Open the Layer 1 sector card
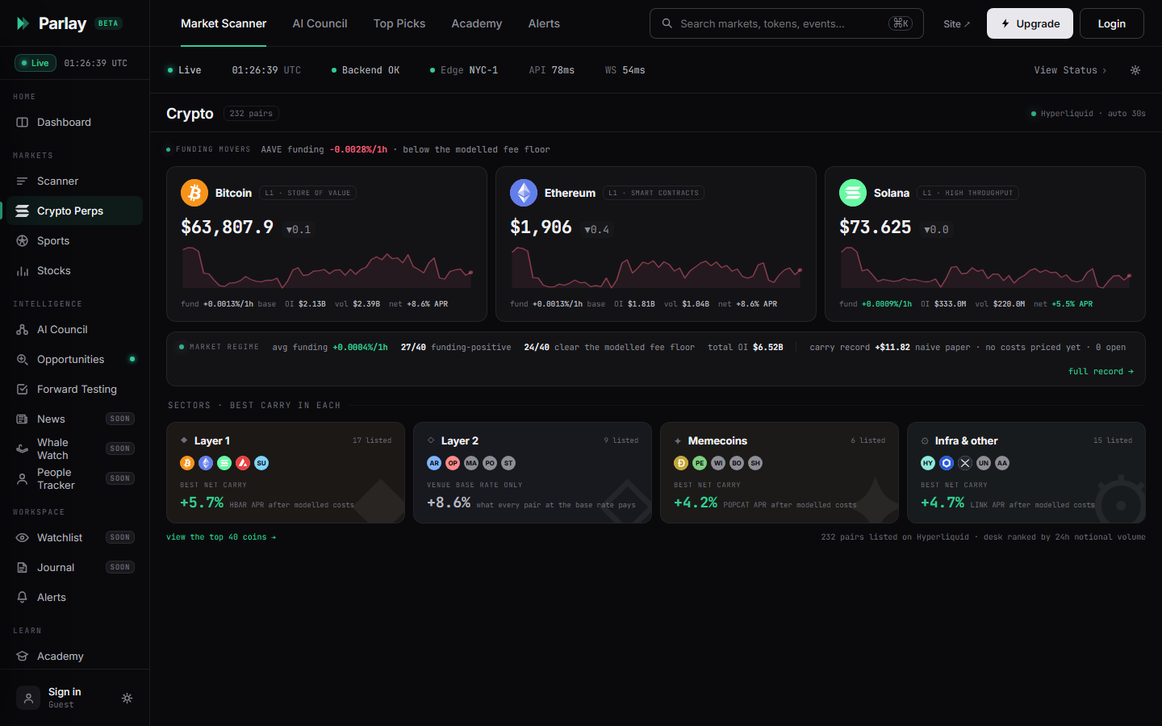This screenshot has width=1162, height=726. pyautogui.click(x=286, y=473)
